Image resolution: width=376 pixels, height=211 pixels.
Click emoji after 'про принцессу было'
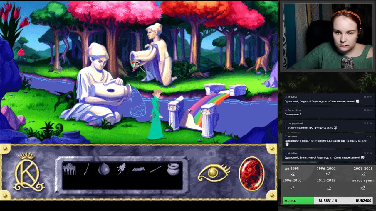(335, 128)
